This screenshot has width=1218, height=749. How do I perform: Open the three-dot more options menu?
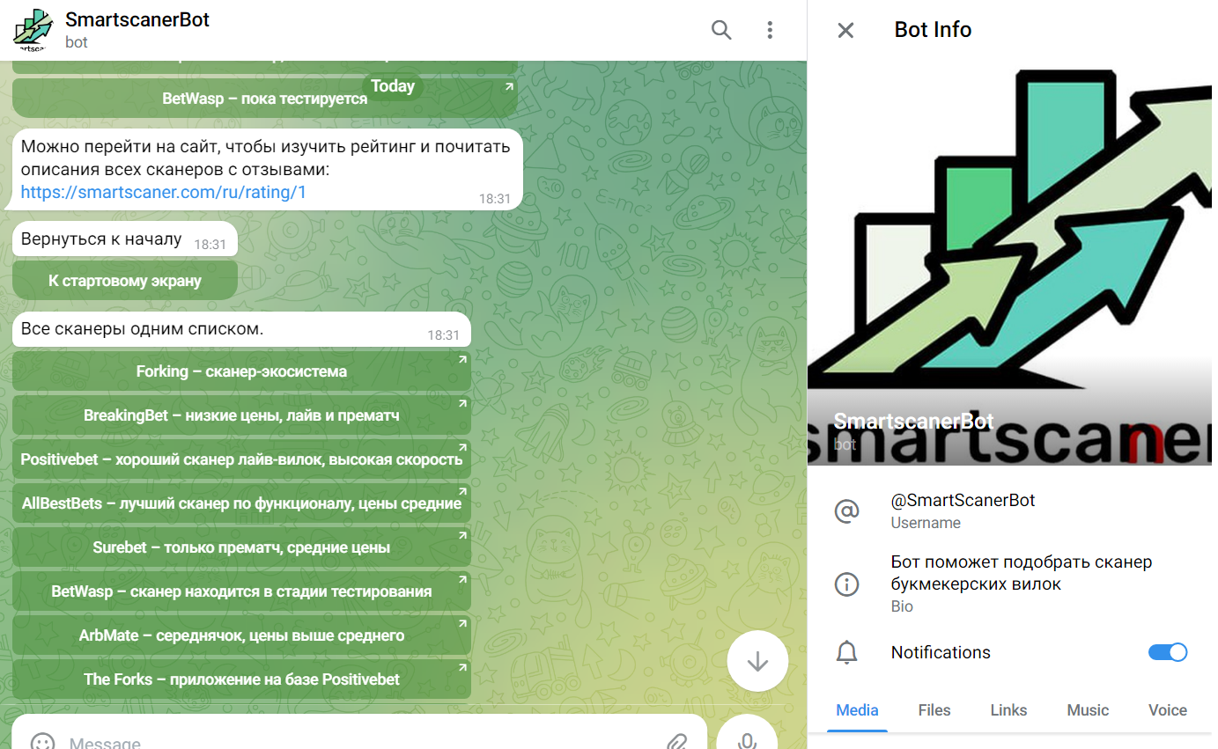770,30
